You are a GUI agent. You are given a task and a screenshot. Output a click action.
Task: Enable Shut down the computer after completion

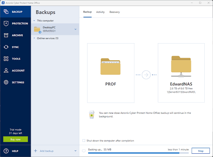click(84, 141)
